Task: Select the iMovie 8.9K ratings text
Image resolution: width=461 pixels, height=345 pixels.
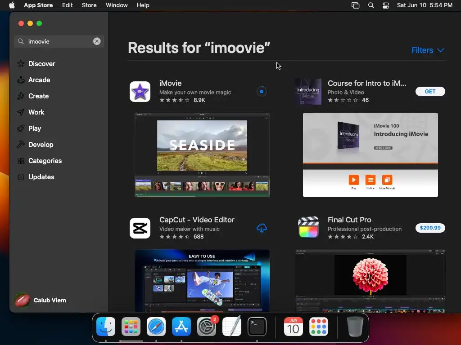Action: (x=199, y=100)
